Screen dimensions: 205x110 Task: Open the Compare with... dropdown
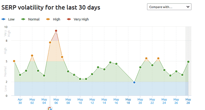(x=169, y=7)
